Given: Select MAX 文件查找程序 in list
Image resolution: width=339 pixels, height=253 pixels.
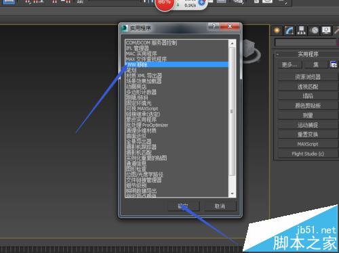Looking at the screenshot, I should pyautogui.click(x=177, y=59).
